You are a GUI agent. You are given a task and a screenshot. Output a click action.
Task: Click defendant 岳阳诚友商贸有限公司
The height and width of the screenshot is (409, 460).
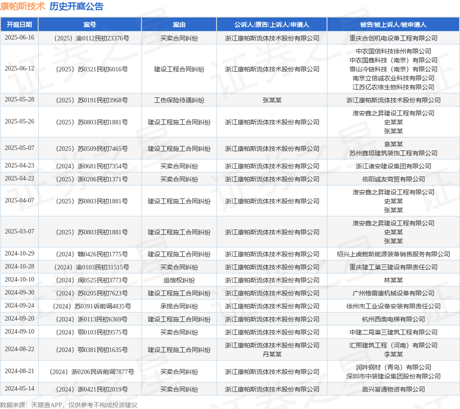(x=394, y=179)
